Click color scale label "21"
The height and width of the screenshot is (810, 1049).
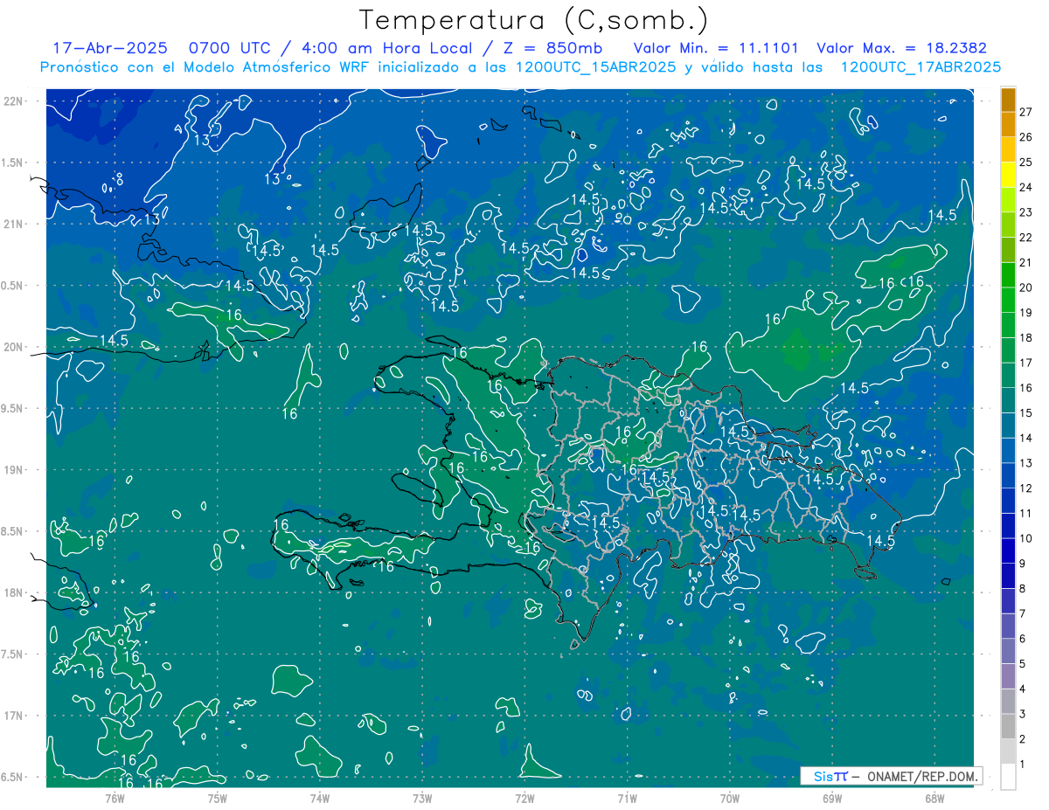pos(1026,263)
